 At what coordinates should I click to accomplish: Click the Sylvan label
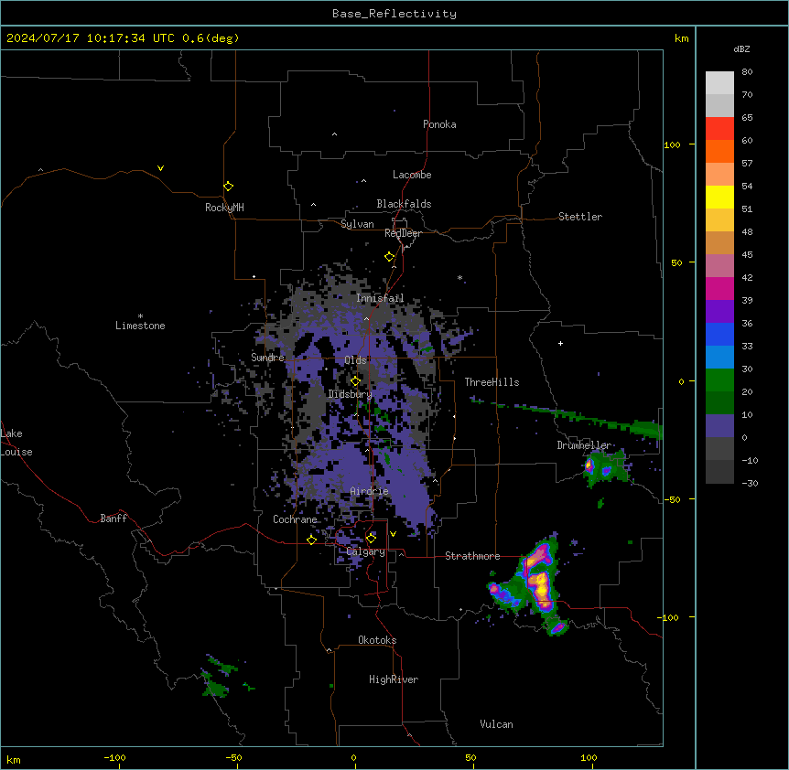[357, 224]
